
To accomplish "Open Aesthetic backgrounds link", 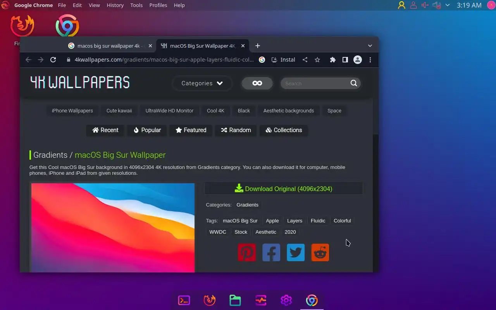I will (x=289, y=110).
